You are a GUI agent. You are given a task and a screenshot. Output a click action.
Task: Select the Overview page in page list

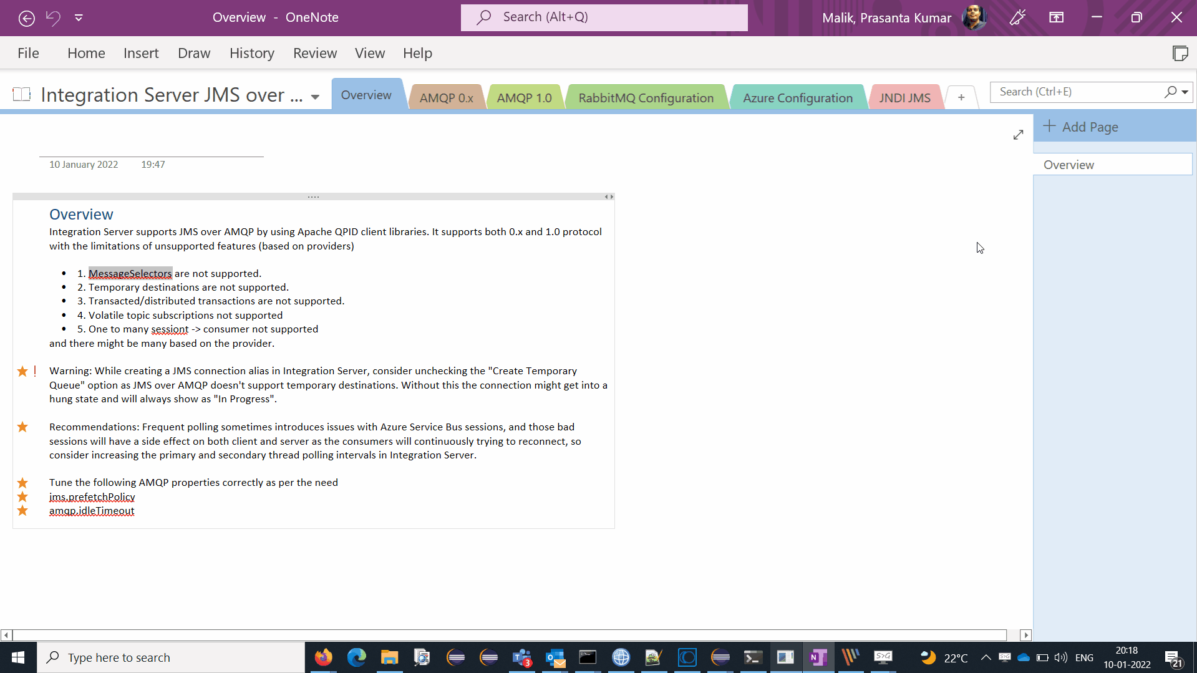tap(1113, 165)
